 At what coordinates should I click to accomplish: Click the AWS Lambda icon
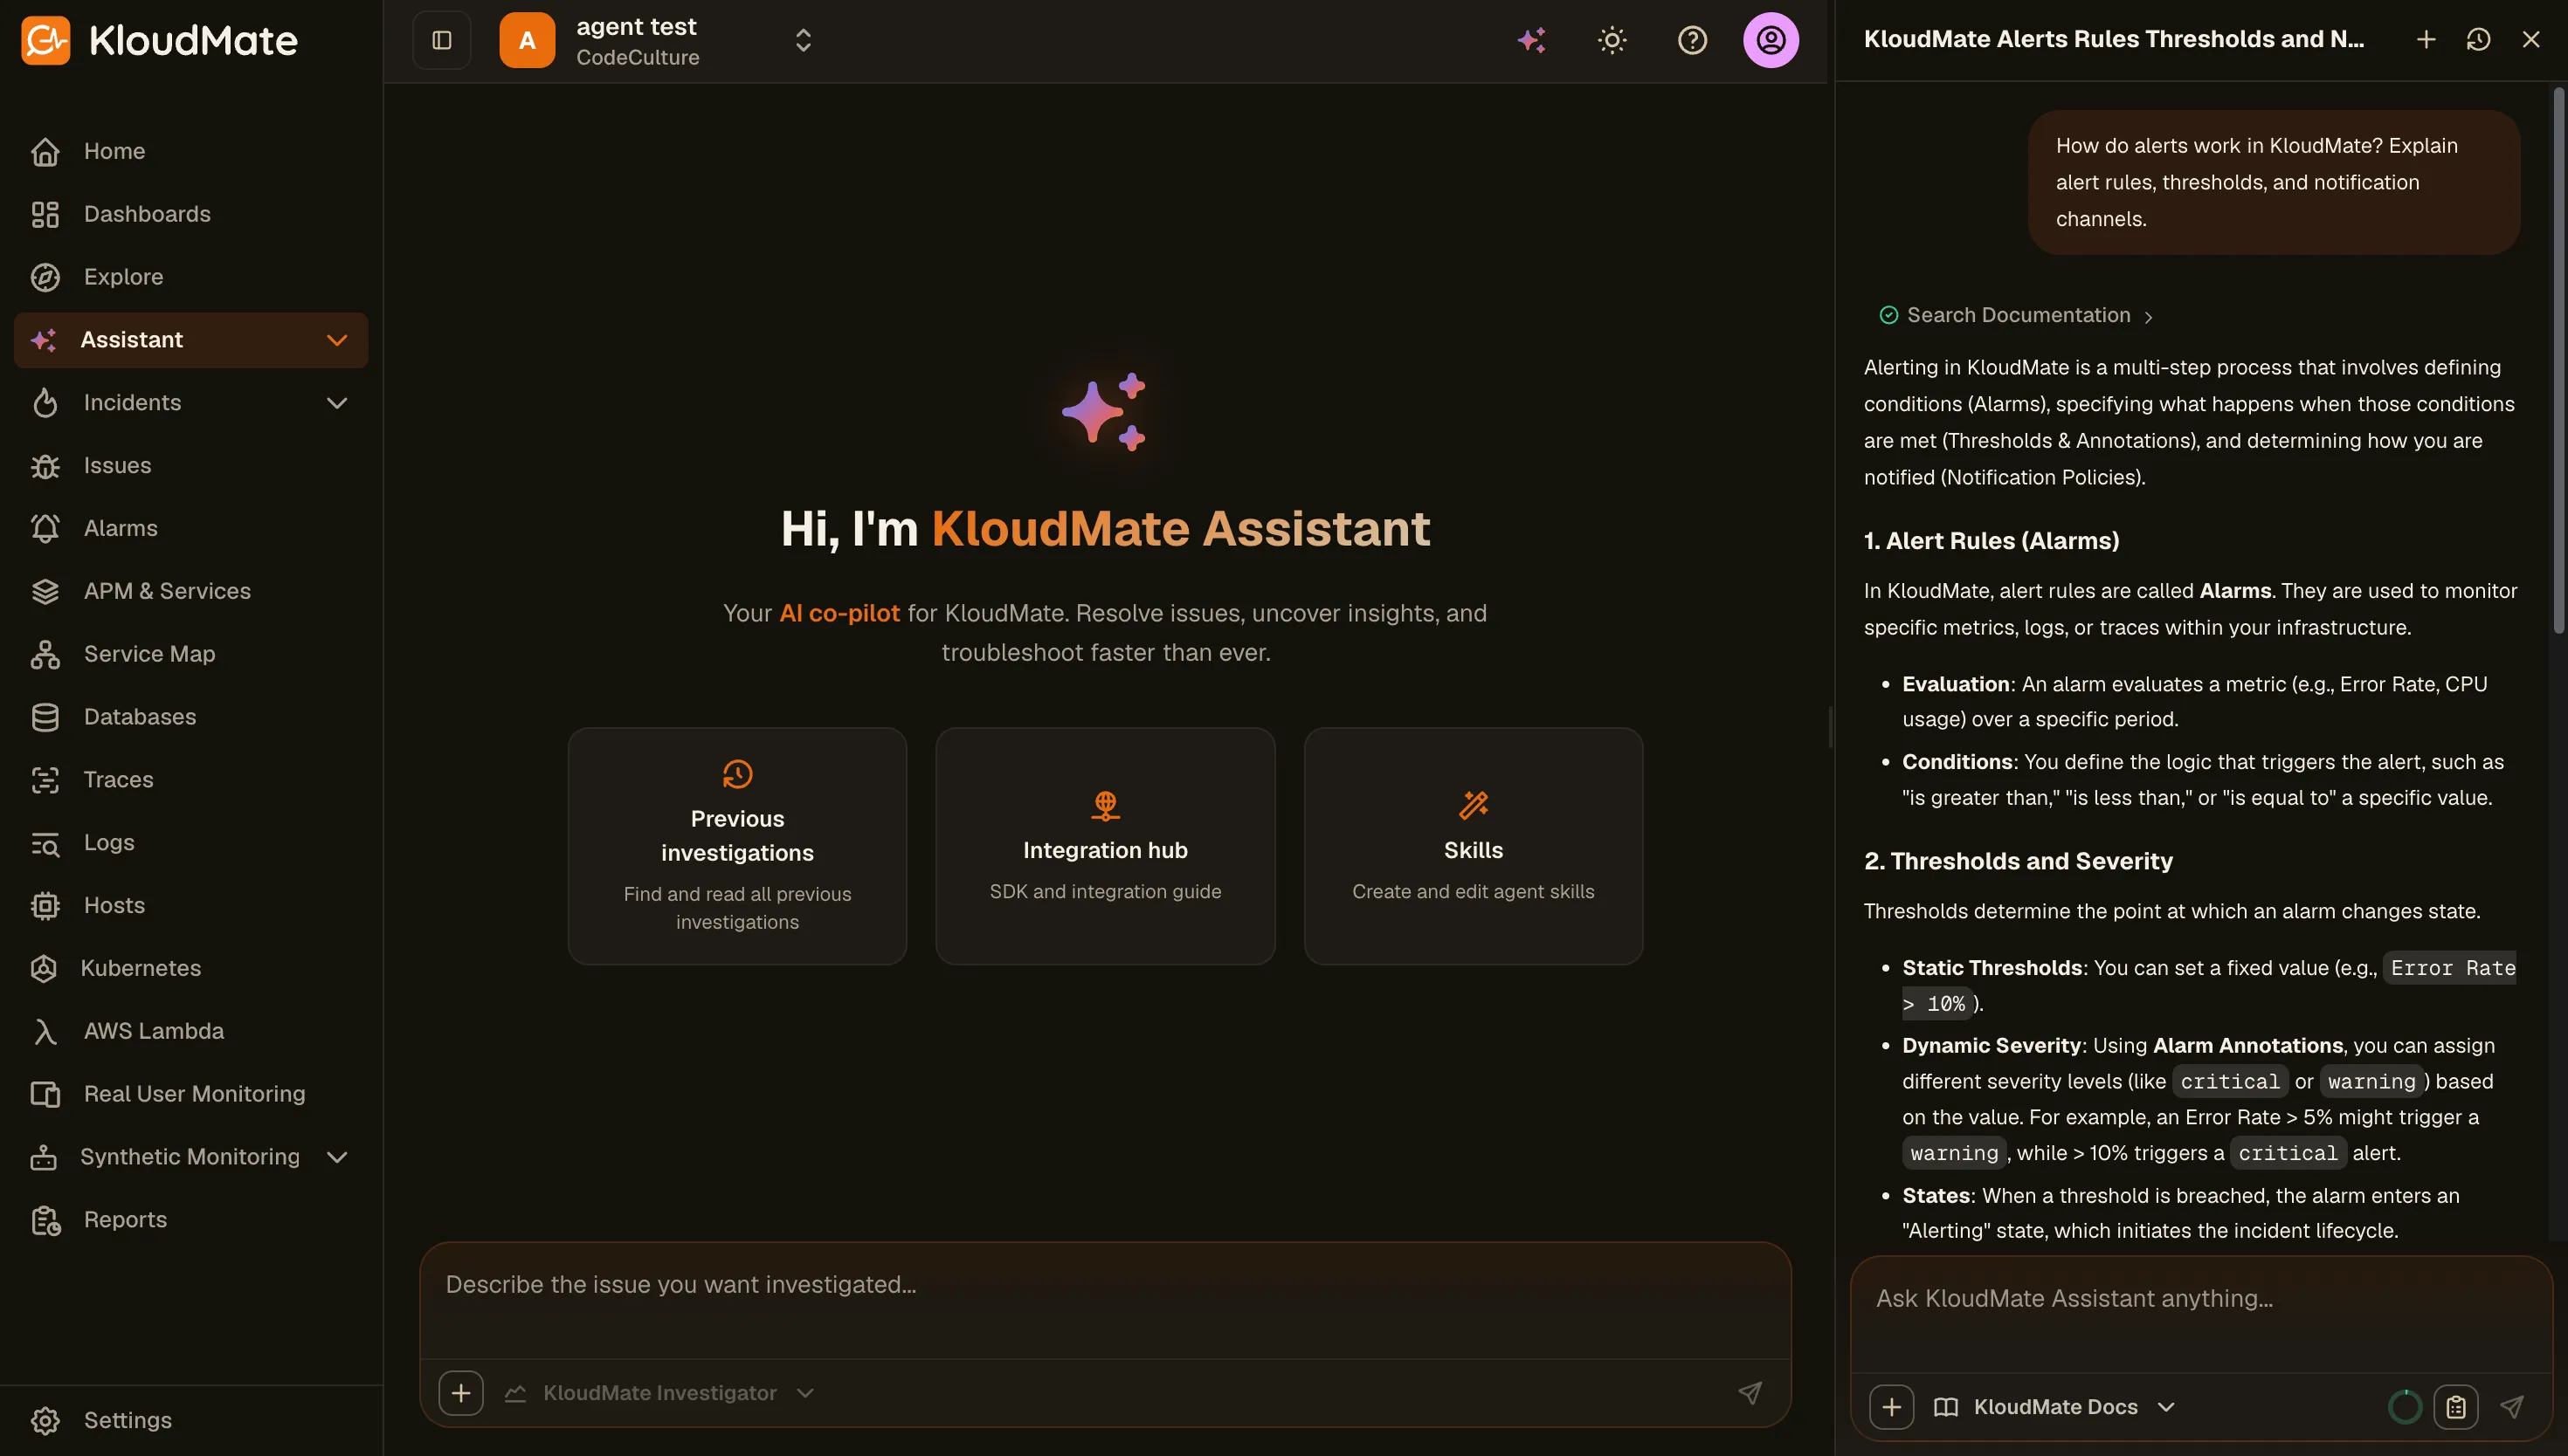pos(45,1031)
